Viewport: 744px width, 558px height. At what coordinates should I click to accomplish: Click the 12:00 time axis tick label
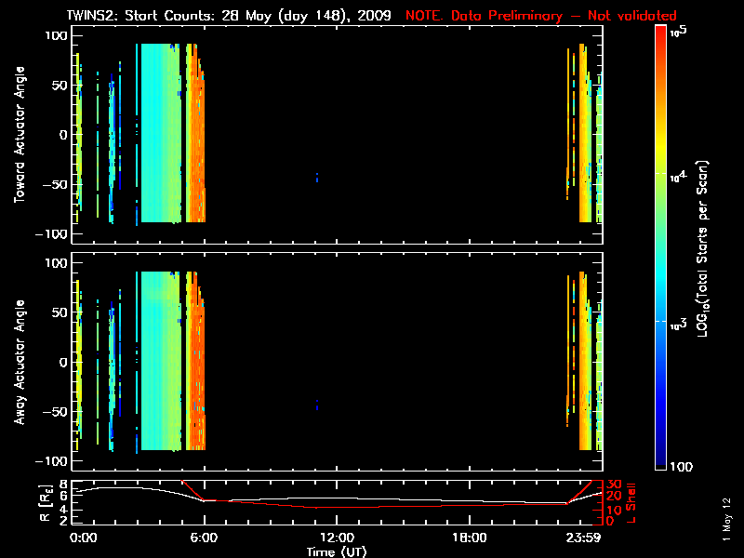click(337, 538)
